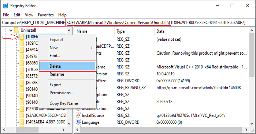Select the {1E9FC registry key

click(31, 43)
